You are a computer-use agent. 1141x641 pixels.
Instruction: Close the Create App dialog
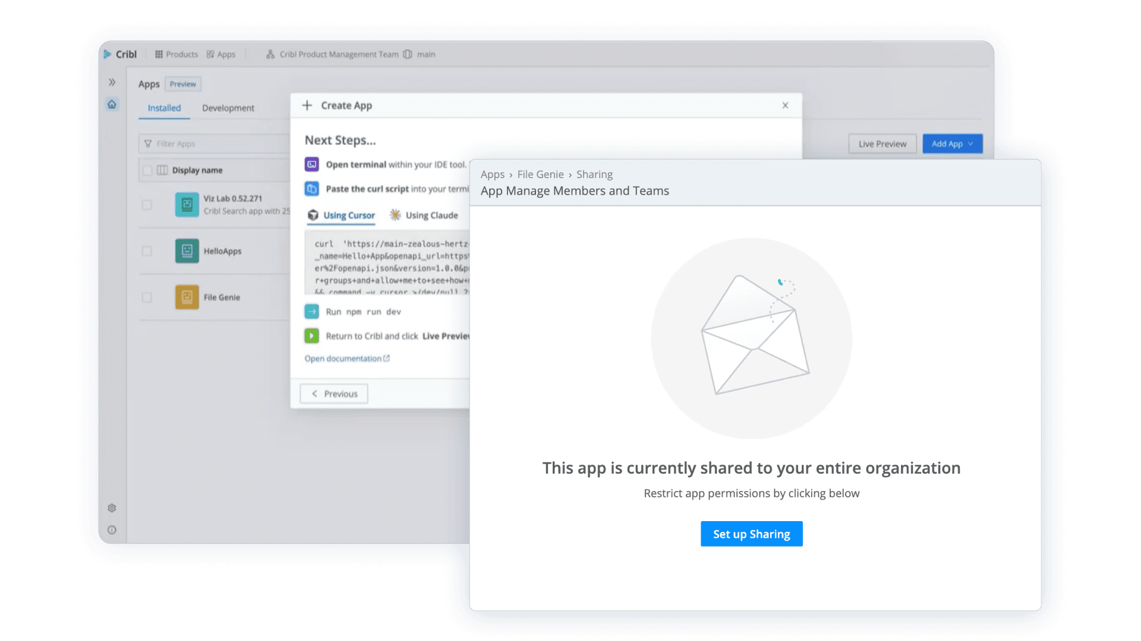785,105
